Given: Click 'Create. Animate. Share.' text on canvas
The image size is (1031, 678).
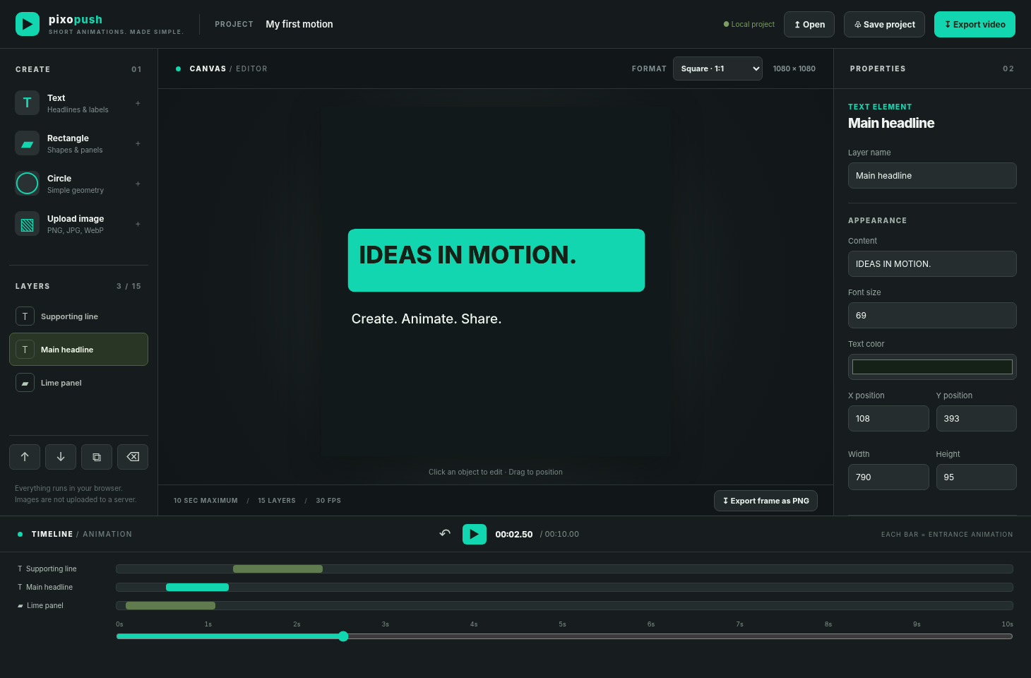Looking at the screenshot, I should point(427,319).
